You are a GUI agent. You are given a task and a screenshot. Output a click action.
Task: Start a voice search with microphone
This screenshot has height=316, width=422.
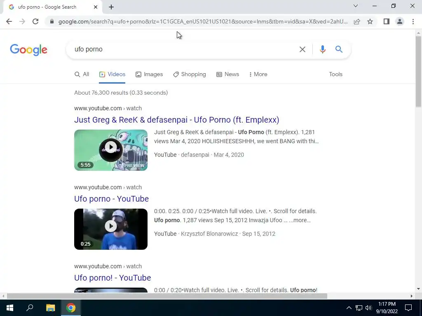pos(322,49)
